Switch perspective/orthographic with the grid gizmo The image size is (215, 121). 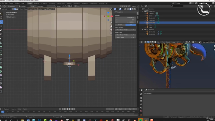111,33
